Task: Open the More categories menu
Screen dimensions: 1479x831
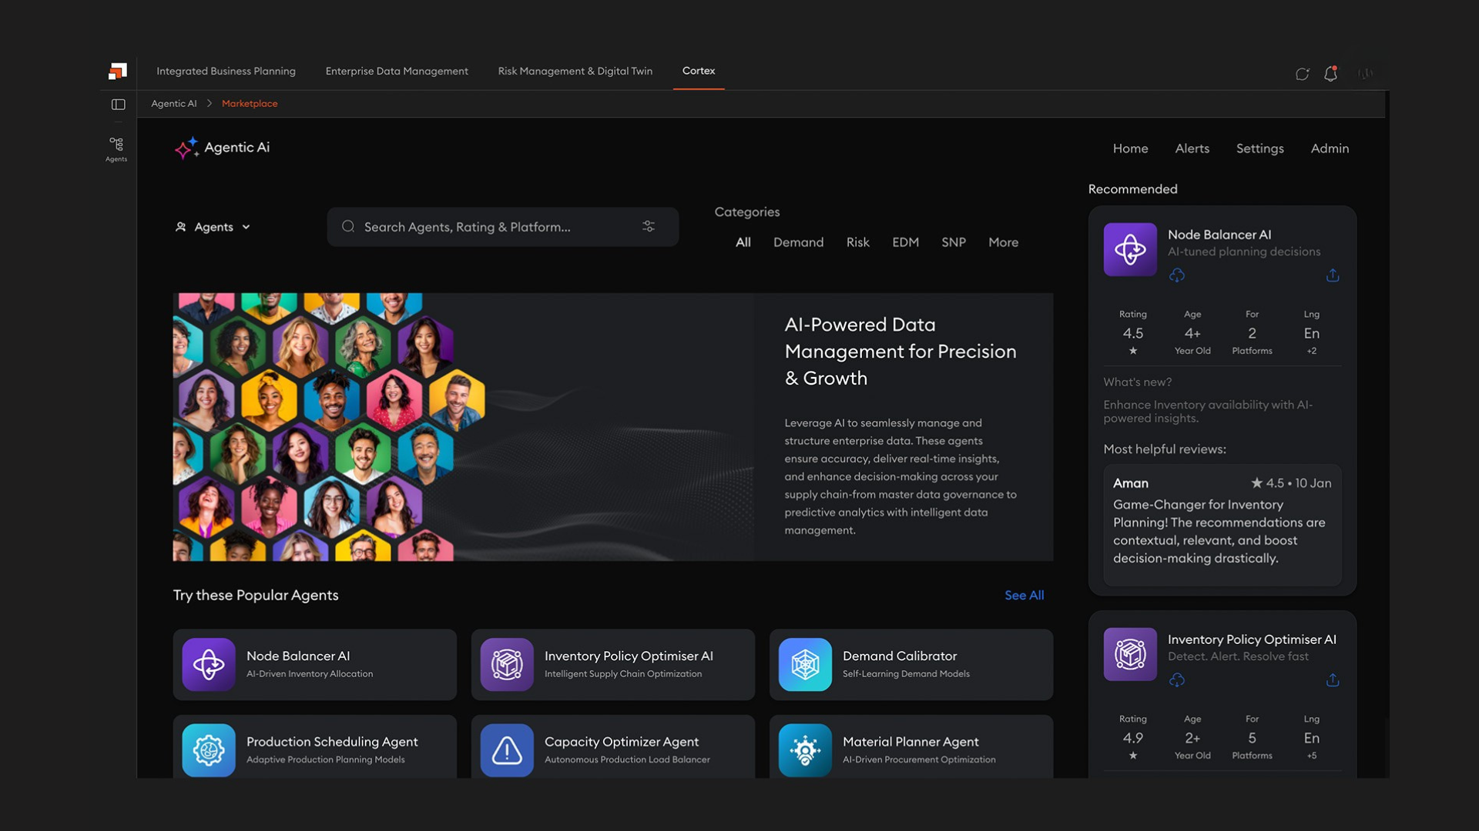Action: click(x=1003, y=242)
